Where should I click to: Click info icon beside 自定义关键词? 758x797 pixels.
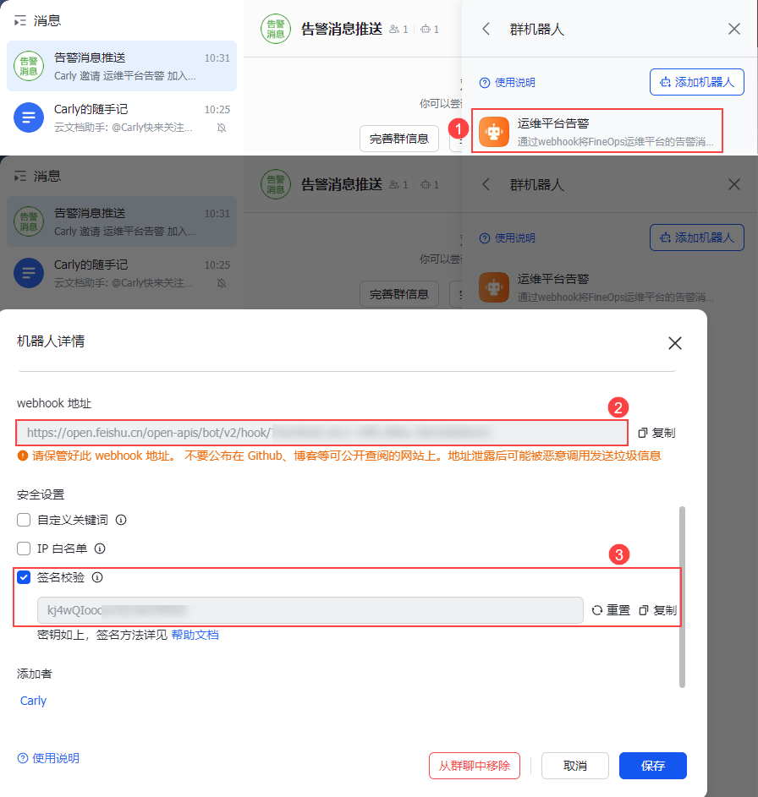coord(121,520)
